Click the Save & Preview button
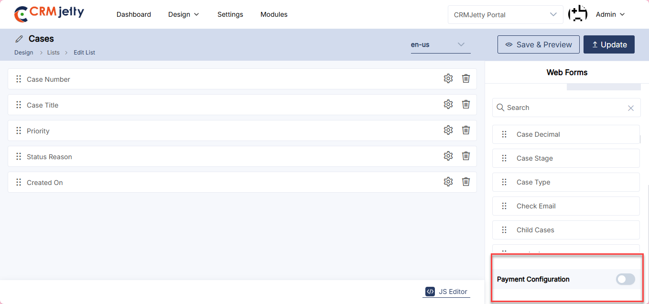This screenshot has width=649, height=304. tap(538, 44)
